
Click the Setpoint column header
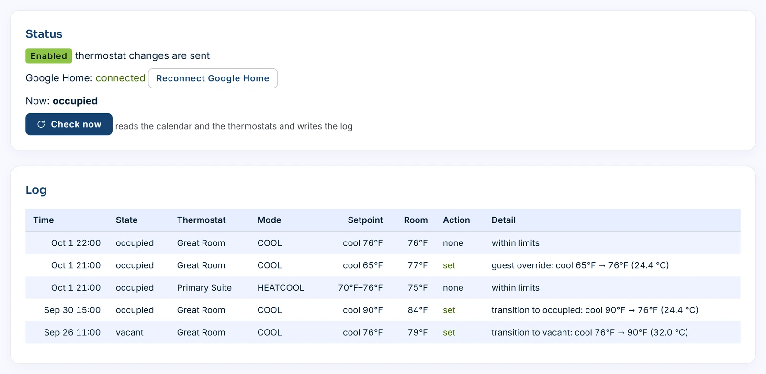[x=365, y=220]
